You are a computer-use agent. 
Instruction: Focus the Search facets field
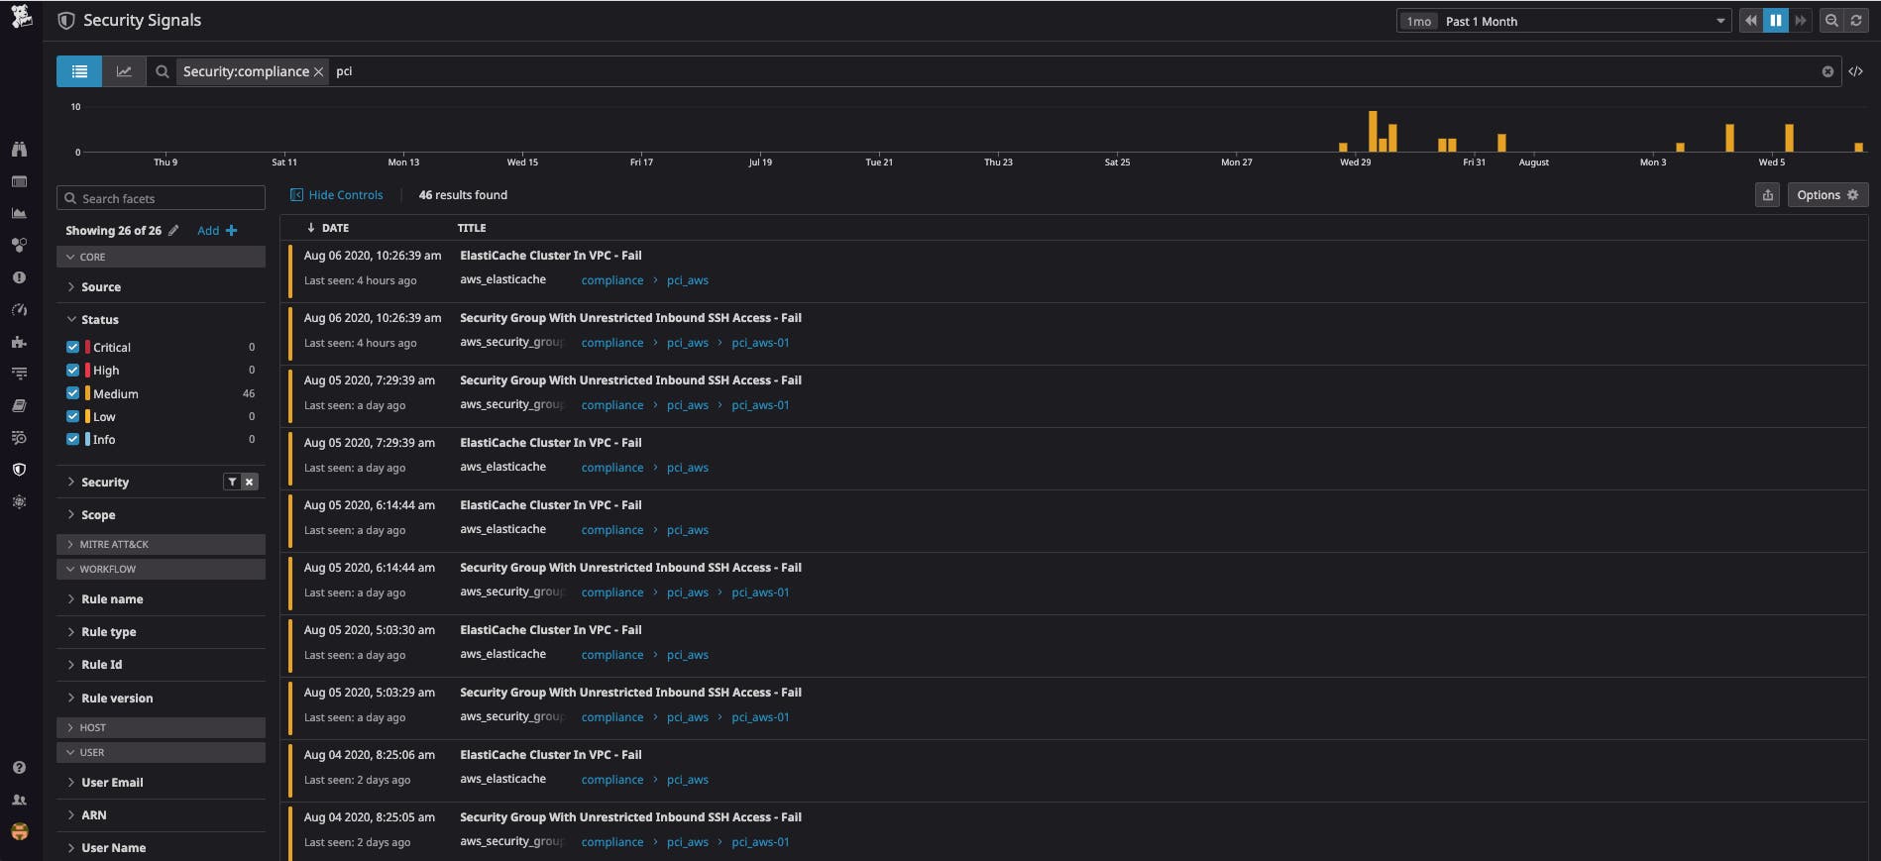(161, 198)
